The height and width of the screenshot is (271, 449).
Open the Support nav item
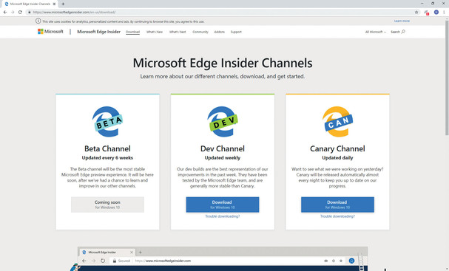pyautogui.click(x=236, y=32)
